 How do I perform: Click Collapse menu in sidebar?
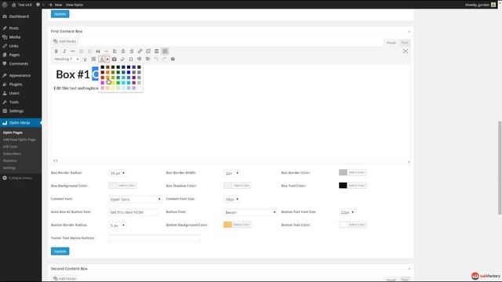point(17,178)
